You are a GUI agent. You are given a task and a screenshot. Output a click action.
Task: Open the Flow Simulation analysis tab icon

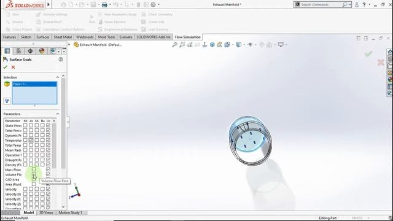point(53,51)
